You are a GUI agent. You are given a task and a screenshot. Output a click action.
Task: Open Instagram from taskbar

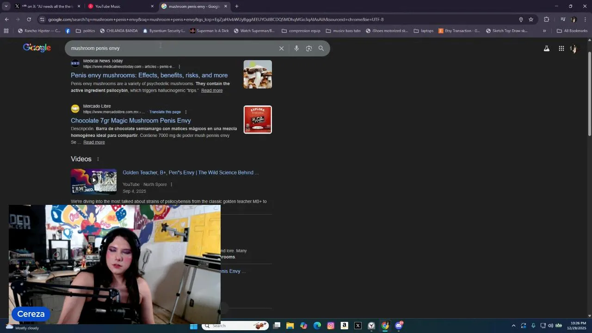click(331, 326)
